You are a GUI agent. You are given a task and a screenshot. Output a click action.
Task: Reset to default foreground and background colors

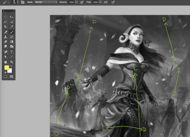tap(5, 72)
